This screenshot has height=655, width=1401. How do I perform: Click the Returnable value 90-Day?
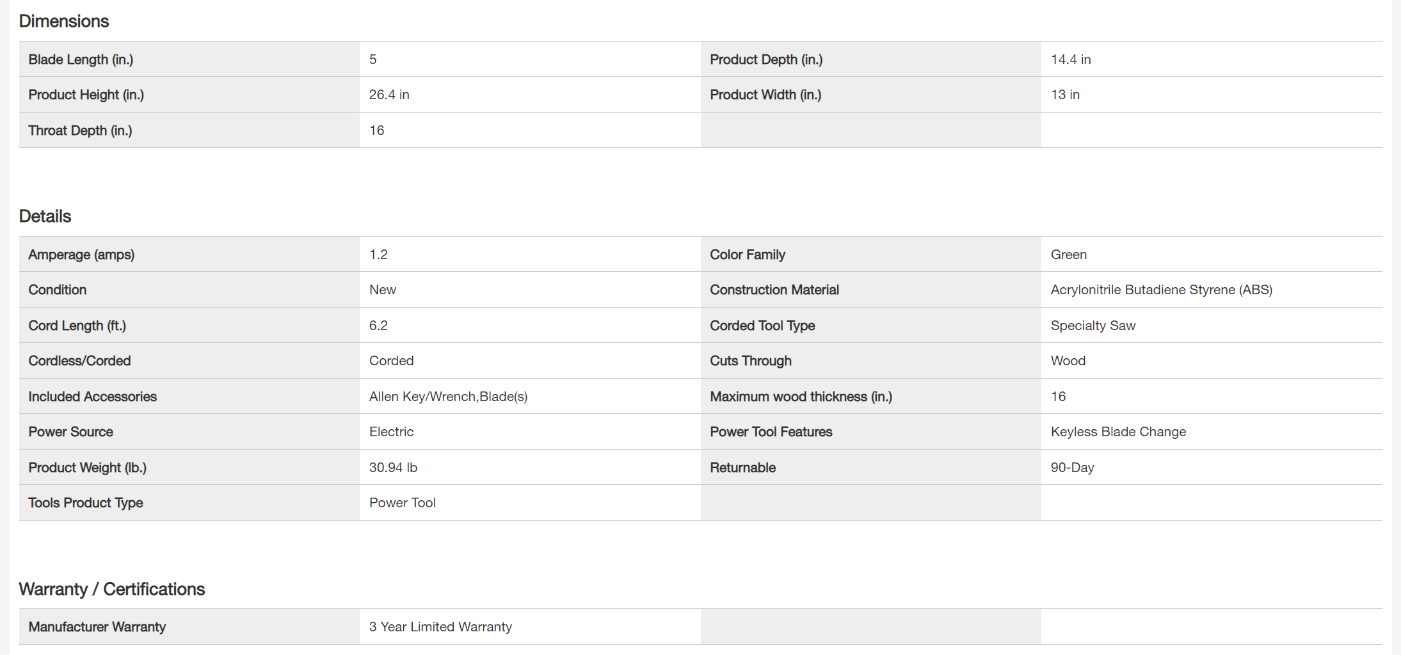(1072, 468)
